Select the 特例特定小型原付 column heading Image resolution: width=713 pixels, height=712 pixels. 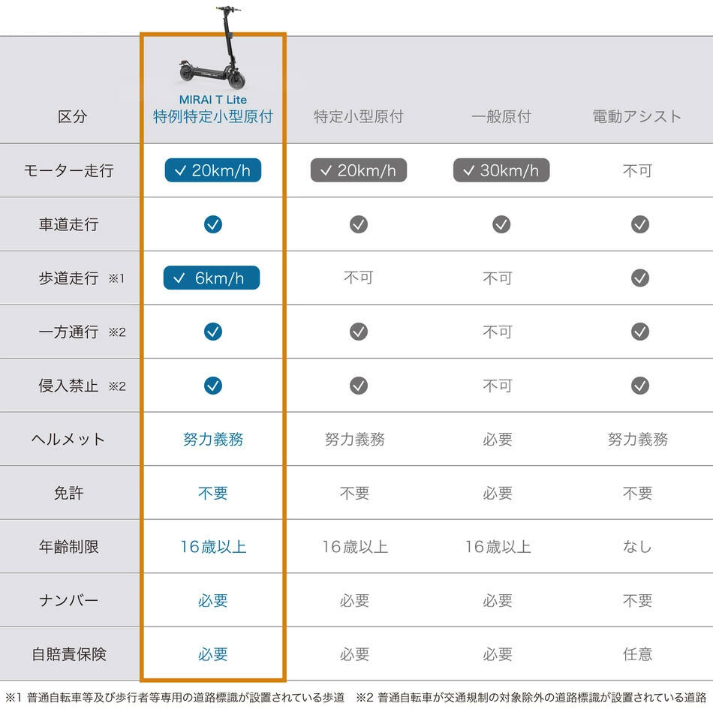pos(213,117)
